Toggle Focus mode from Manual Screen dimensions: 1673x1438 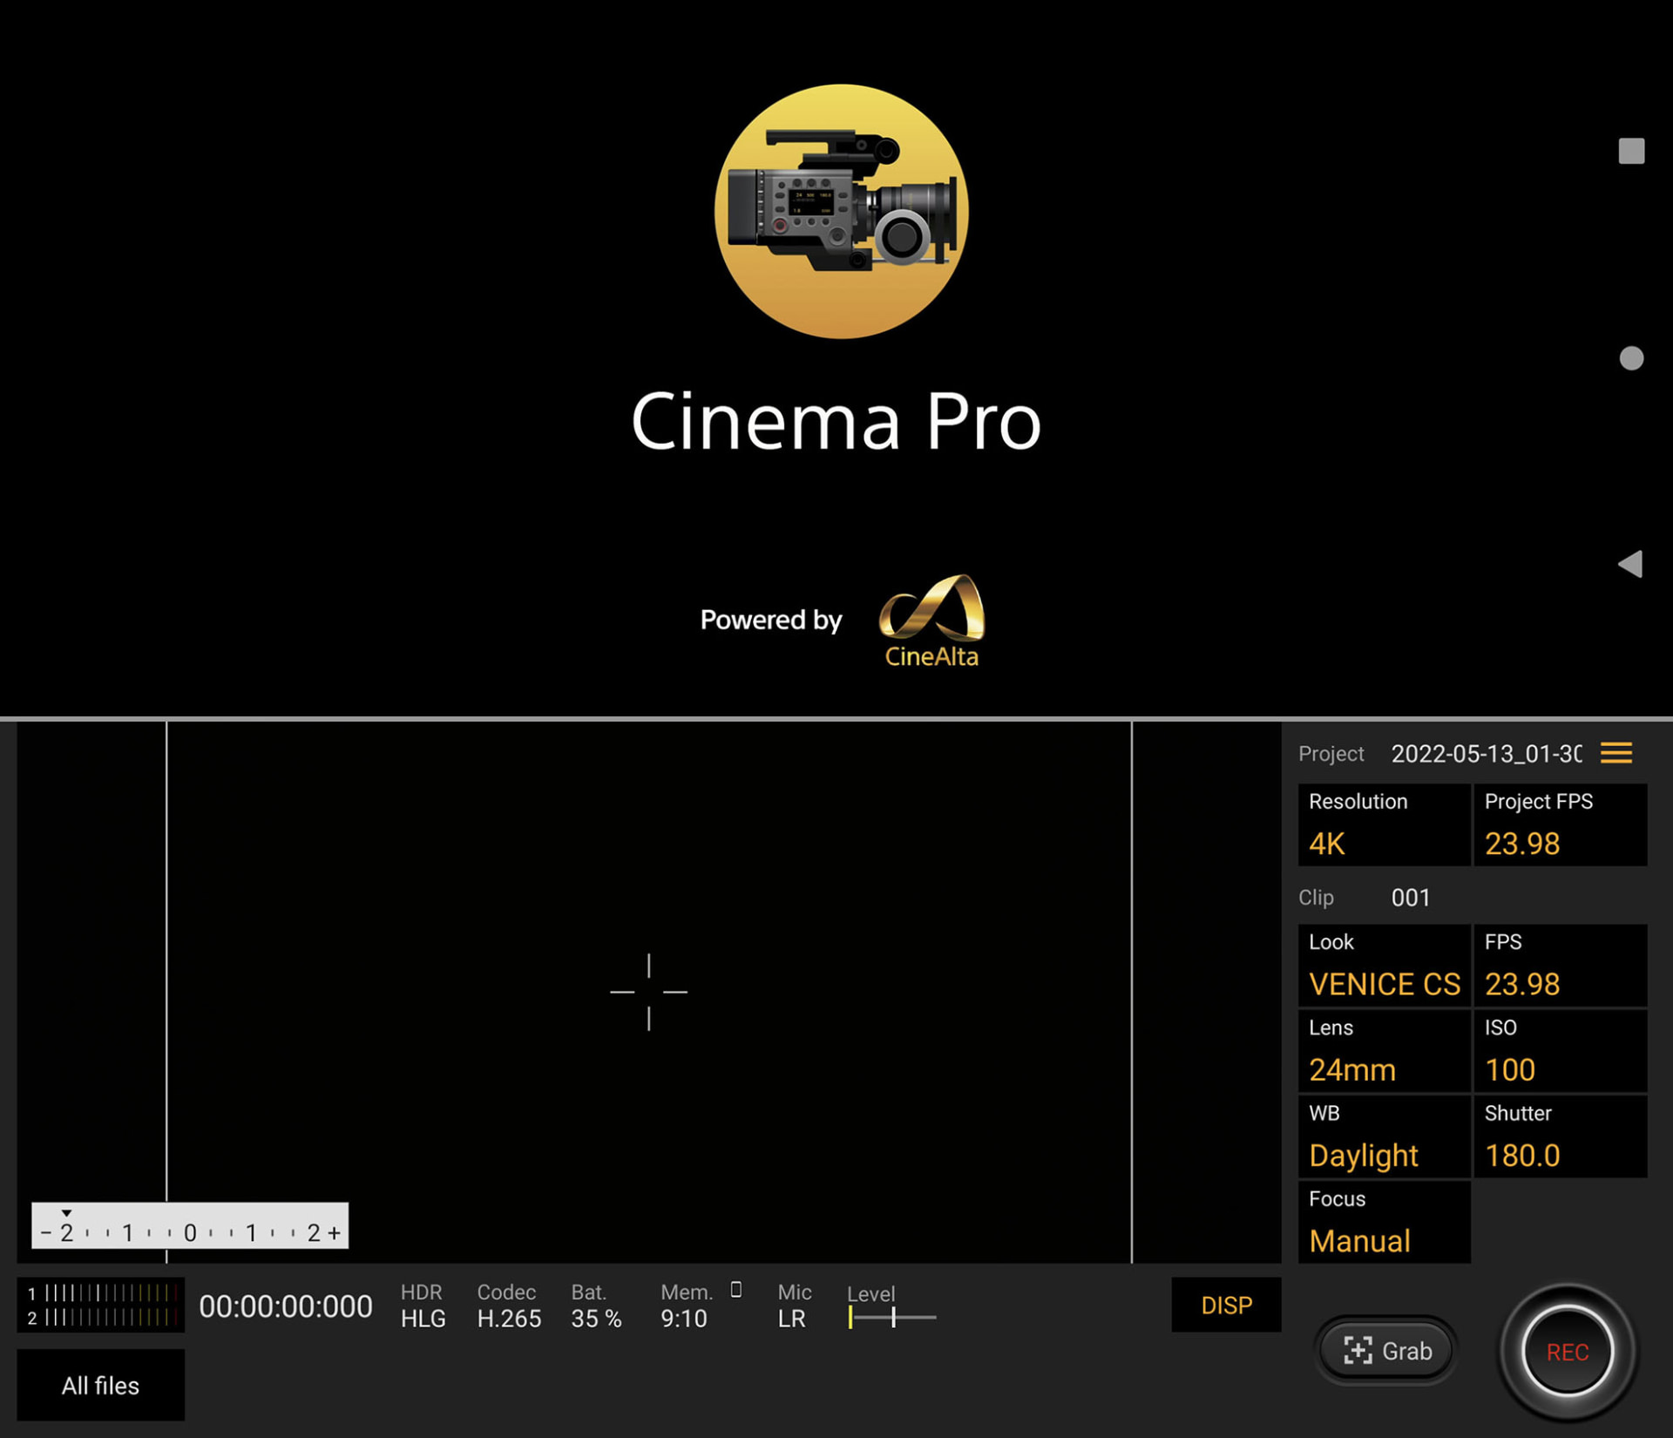point(1384,1222)
